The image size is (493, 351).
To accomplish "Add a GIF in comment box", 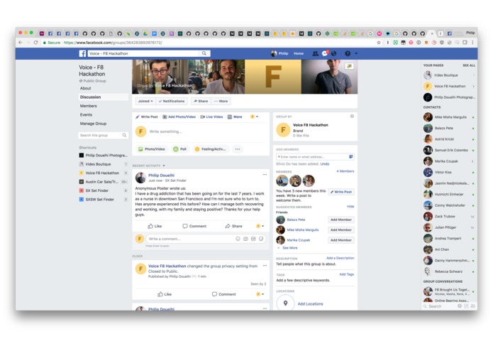I will click(253, 239).
